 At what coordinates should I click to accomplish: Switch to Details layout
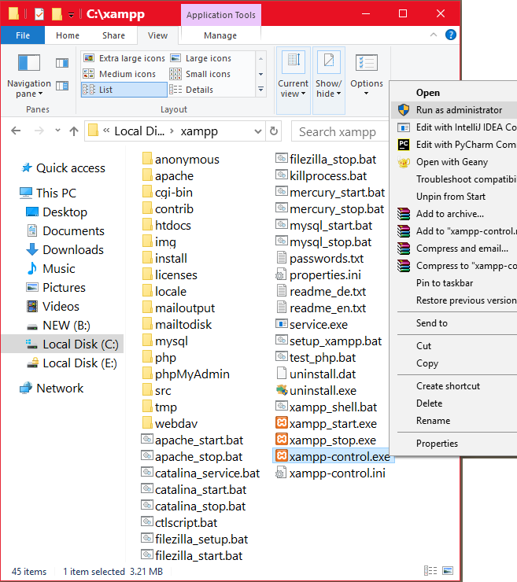(x=191, y=90)
